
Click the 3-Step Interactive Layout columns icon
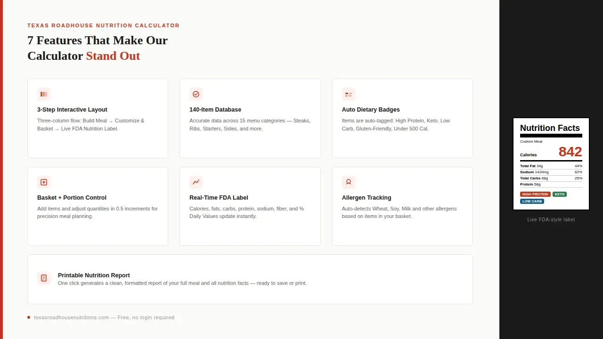click(44, 94)
